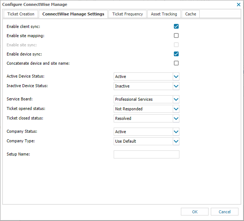Enable site mapping checkbox
This screenshot has width=244, height=221.
(176, 36)
